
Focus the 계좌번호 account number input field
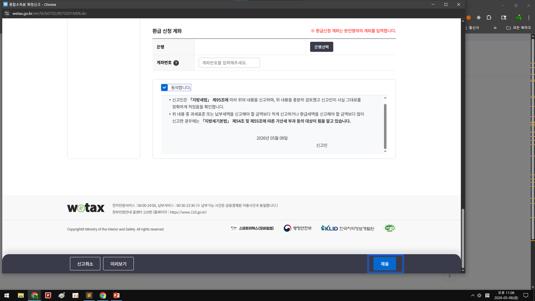point(229,63)
